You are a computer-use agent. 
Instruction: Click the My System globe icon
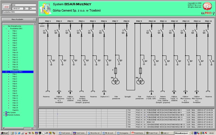(x=6, y=113)
